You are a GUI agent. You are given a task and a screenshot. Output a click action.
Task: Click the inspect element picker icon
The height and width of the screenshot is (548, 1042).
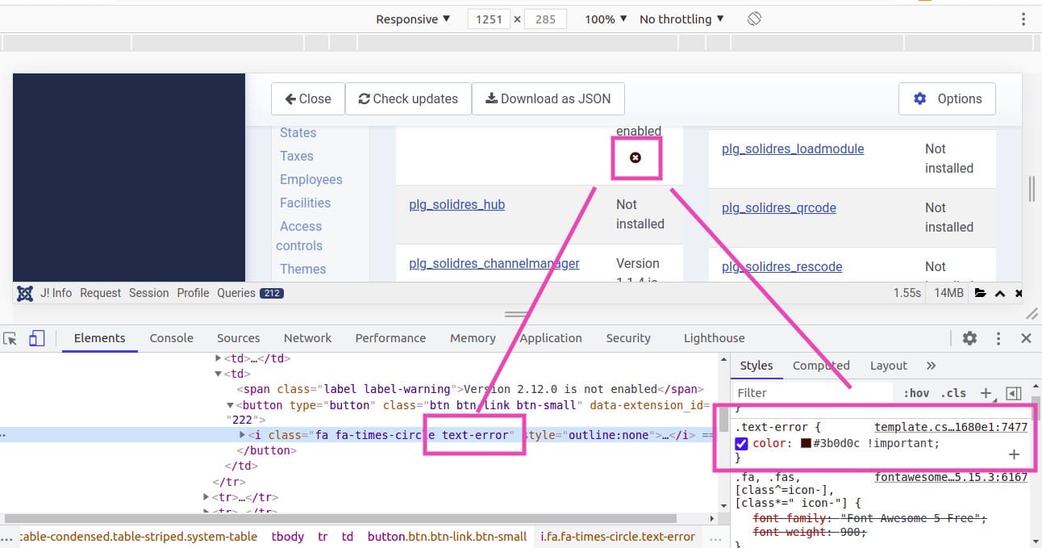point(10,339)
